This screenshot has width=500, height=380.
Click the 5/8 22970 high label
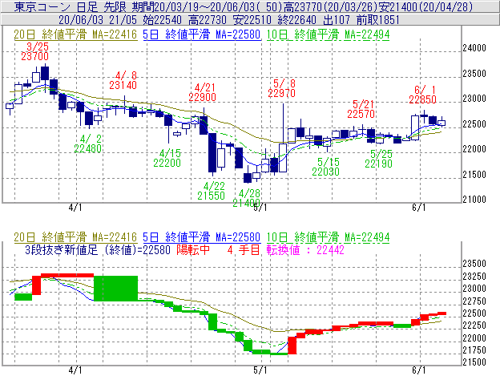tap(281, 88)
